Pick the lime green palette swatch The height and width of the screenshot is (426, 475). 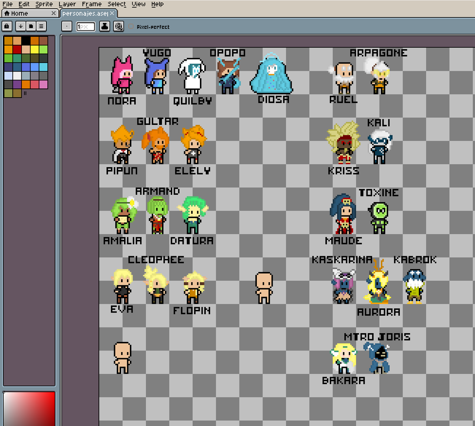point(43,49)
